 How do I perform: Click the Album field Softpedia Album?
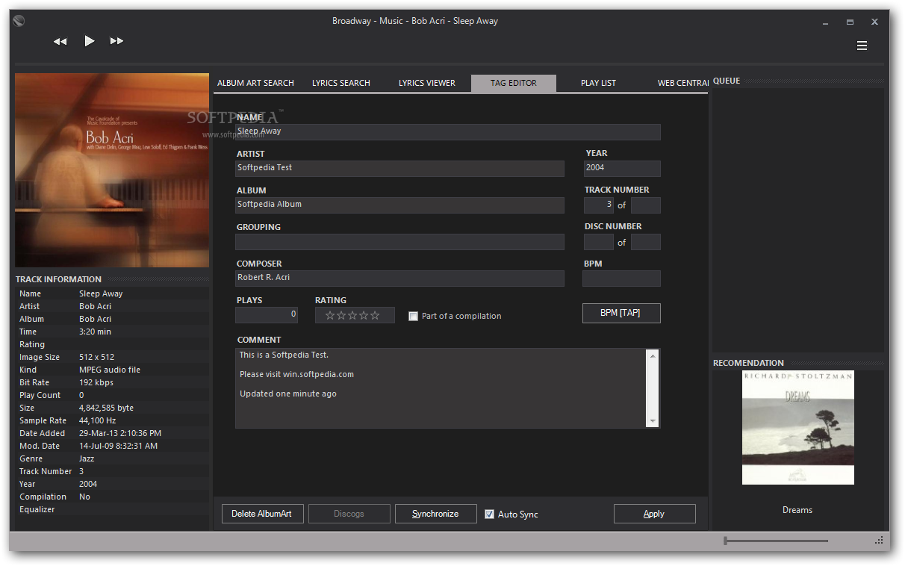coord(399,205)
